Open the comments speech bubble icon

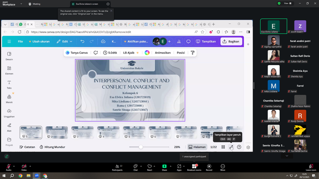188,41
